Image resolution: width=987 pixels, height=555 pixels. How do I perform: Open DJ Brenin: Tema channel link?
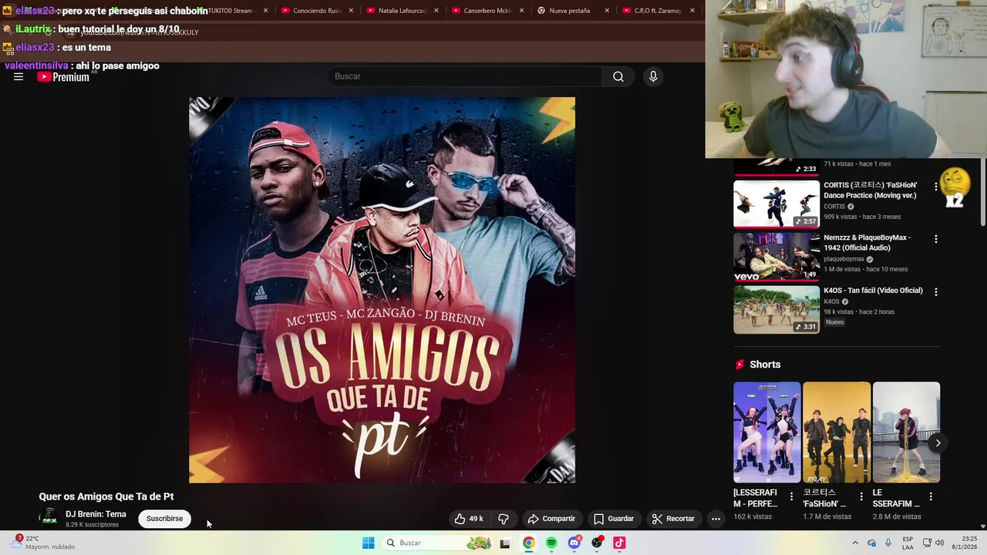pyautogui.click(x=96, y=514)
